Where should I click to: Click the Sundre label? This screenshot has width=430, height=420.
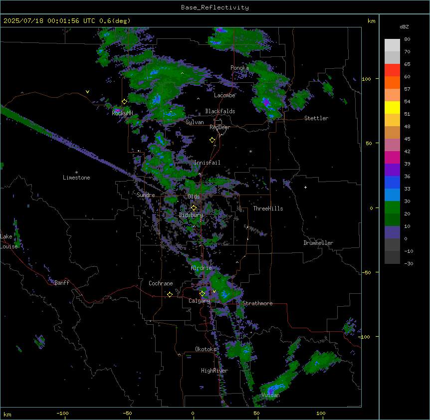click(x=146, y=195)
